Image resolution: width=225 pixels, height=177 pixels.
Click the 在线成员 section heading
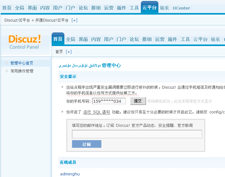click(68, 162)
